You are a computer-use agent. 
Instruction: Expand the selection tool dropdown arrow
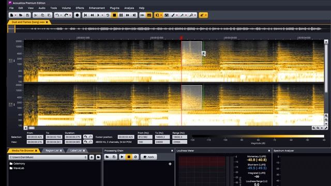pos(161,15)
